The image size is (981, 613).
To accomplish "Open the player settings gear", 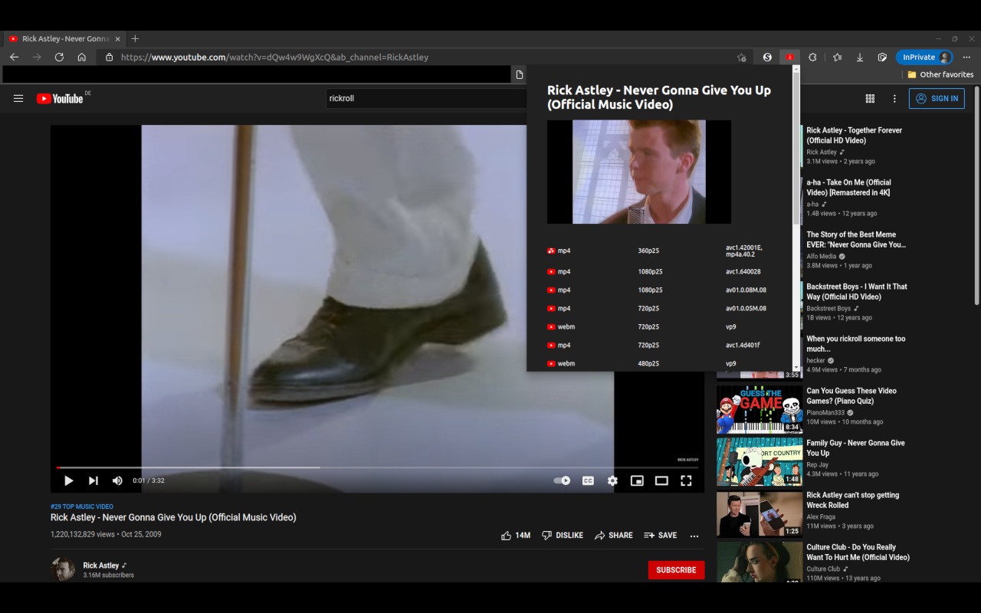I will tap(612, 480).
